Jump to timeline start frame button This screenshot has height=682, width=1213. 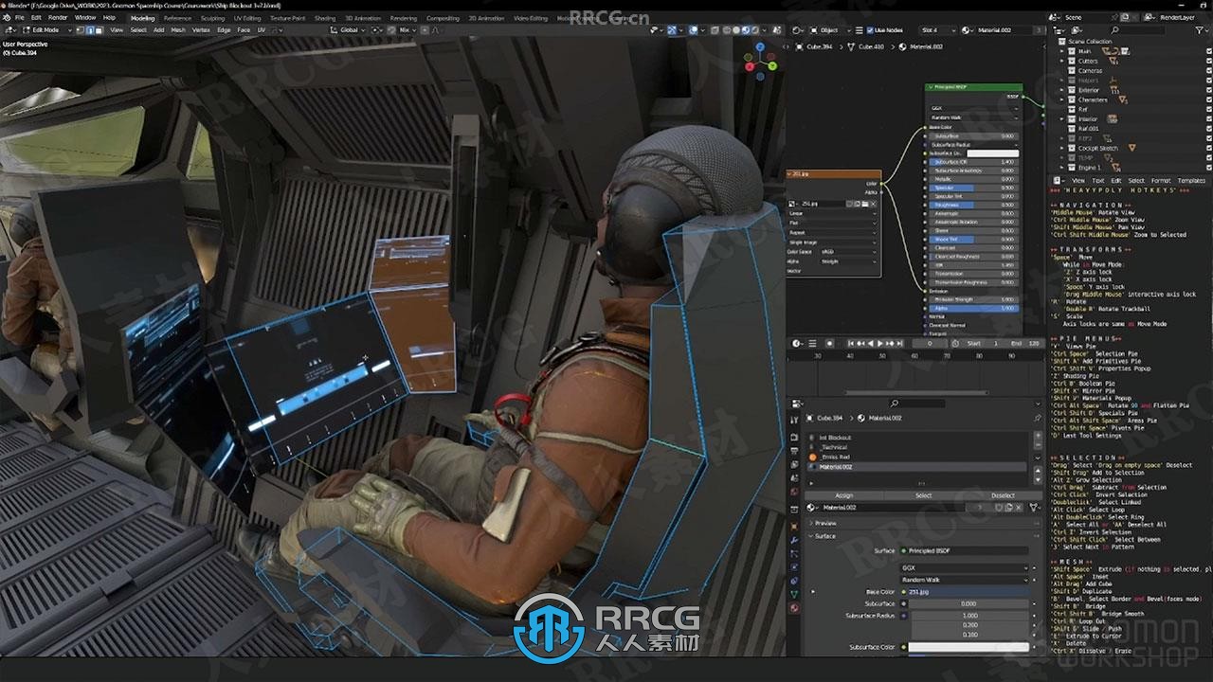(x=851, y=343)
